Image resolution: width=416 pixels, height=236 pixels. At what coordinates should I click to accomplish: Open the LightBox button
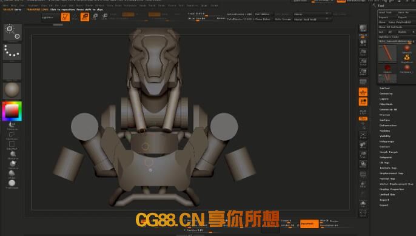point(51,18)
